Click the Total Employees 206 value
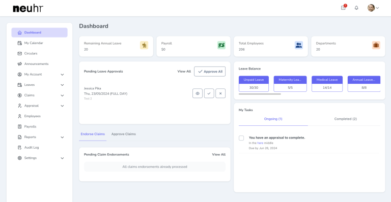This screenshot has width=391, height=202. (242, 49)
